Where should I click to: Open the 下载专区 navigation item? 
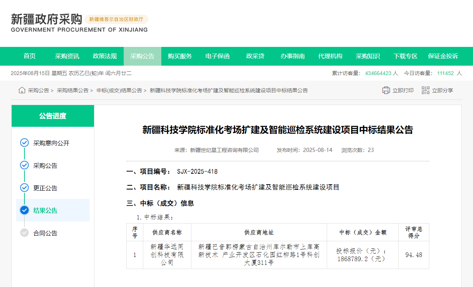click(x=406, y=56)
